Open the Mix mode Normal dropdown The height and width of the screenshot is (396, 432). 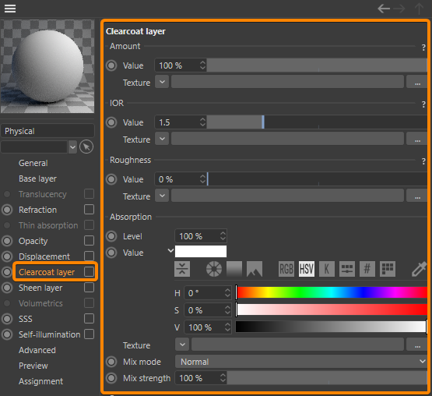pos(301,362)
